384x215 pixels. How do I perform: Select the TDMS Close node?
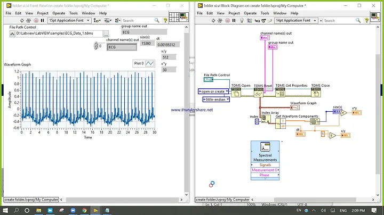[x=316, y=93]
